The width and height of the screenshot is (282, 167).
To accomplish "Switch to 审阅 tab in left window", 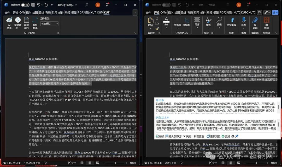I will (67, 12).
